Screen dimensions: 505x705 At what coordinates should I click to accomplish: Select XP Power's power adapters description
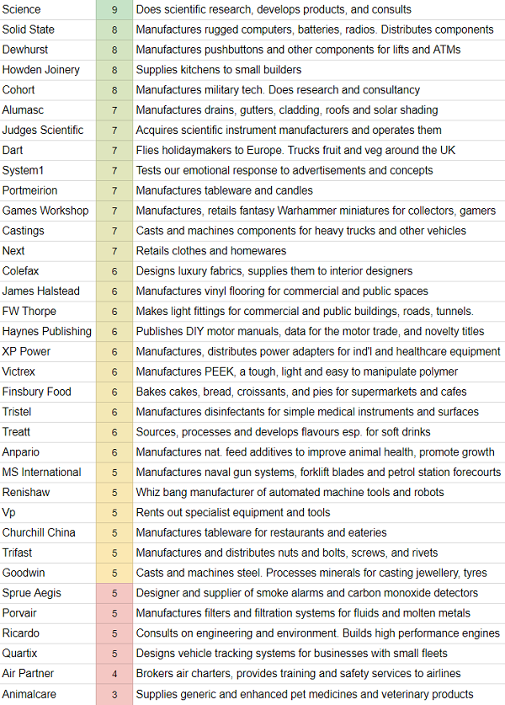coord(318,351)
